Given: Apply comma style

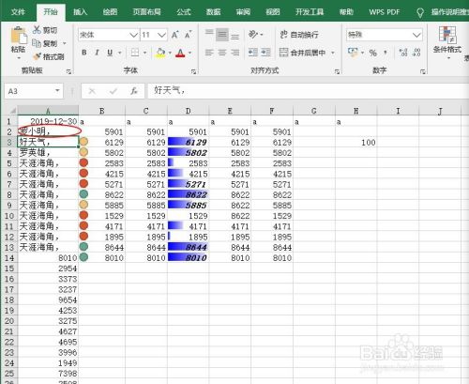Looking at the screenshot, I should pyautogui.click(x=386, y=53).
